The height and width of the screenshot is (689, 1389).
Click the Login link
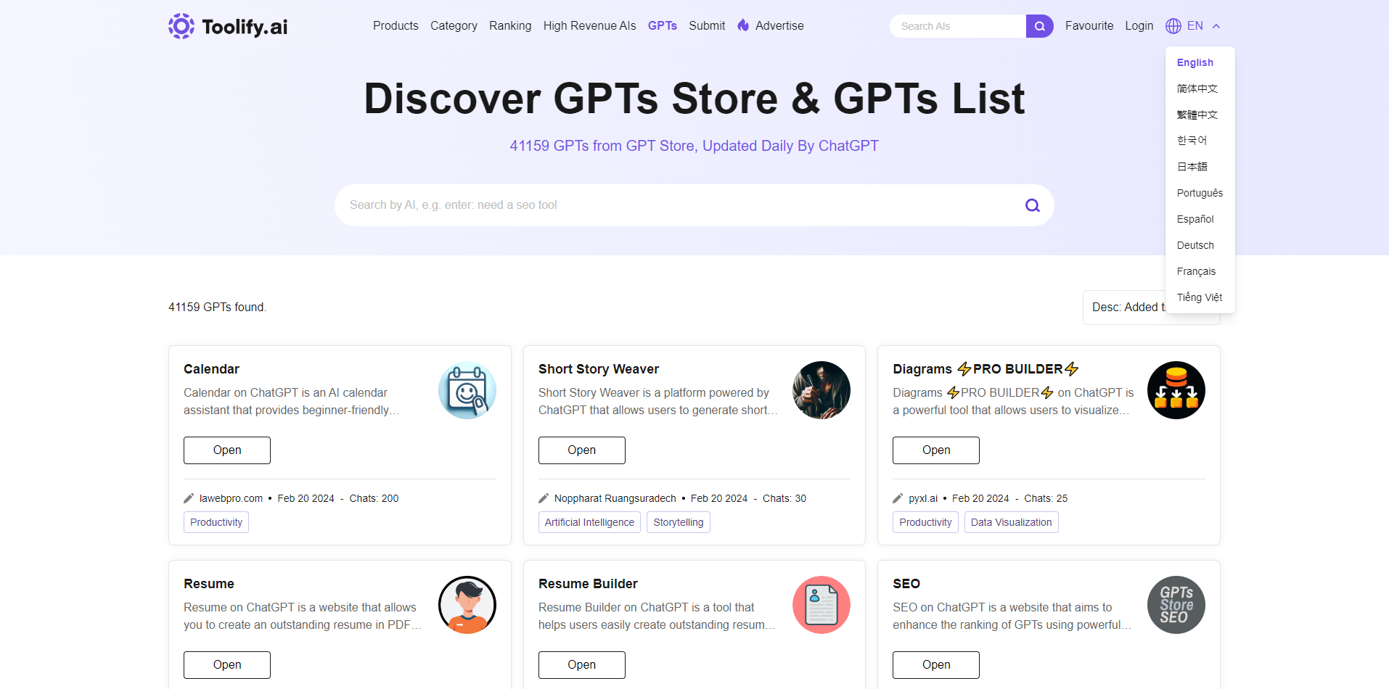pos(1139,25)
